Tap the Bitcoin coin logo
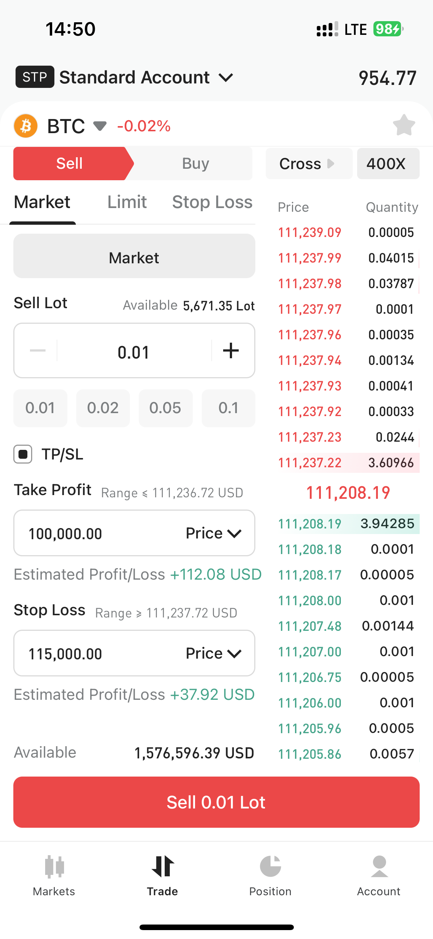The height and width of the screenshot is (939, 433). [26, 126]
